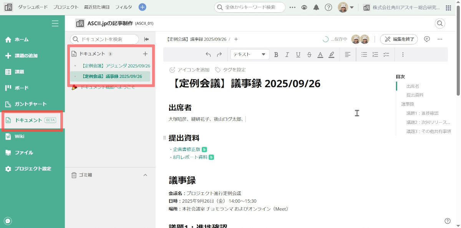Screen dimensions: 461x228
Task: Open 最近見た項目 top menu
Action: [x=96, y=7]
